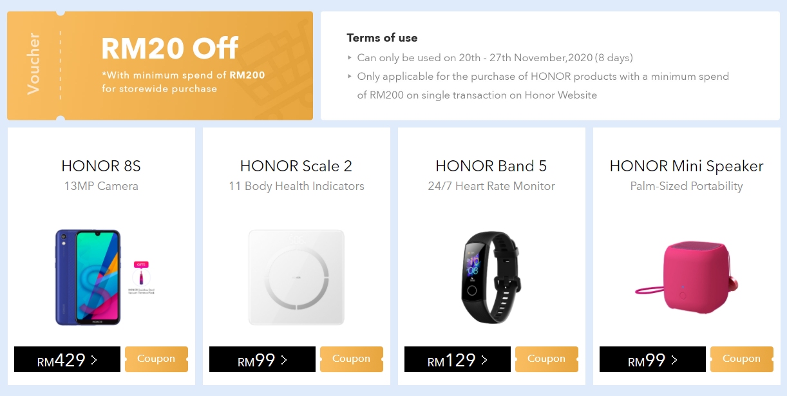Click the RM429 price button

(67, 359)
